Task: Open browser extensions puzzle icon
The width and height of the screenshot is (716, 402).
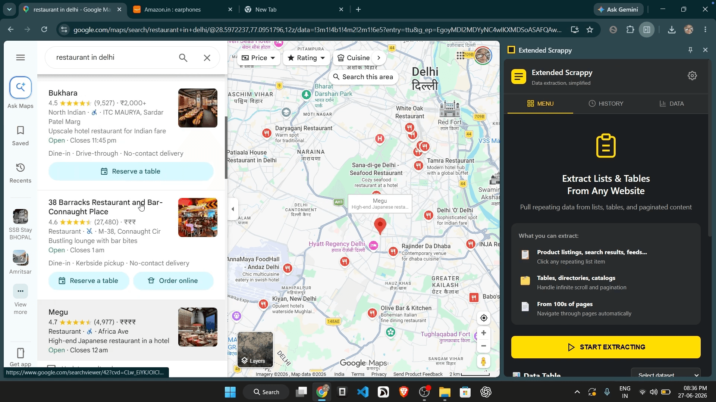Action: coord(630,29)
